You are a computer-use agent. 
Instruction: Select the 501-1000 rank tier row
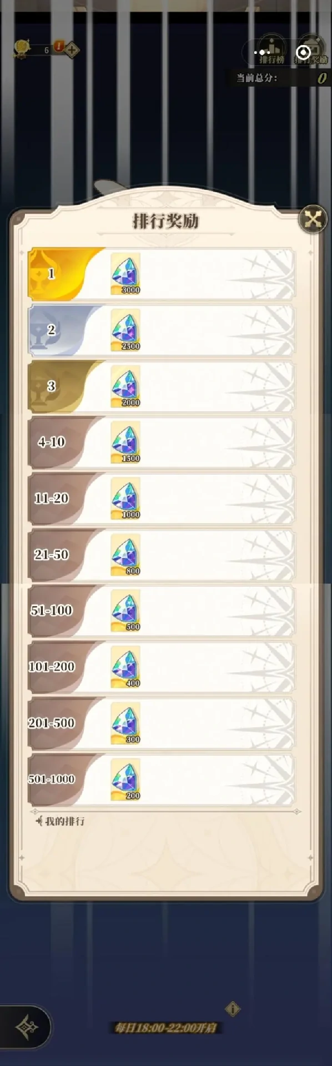(161, 779)
